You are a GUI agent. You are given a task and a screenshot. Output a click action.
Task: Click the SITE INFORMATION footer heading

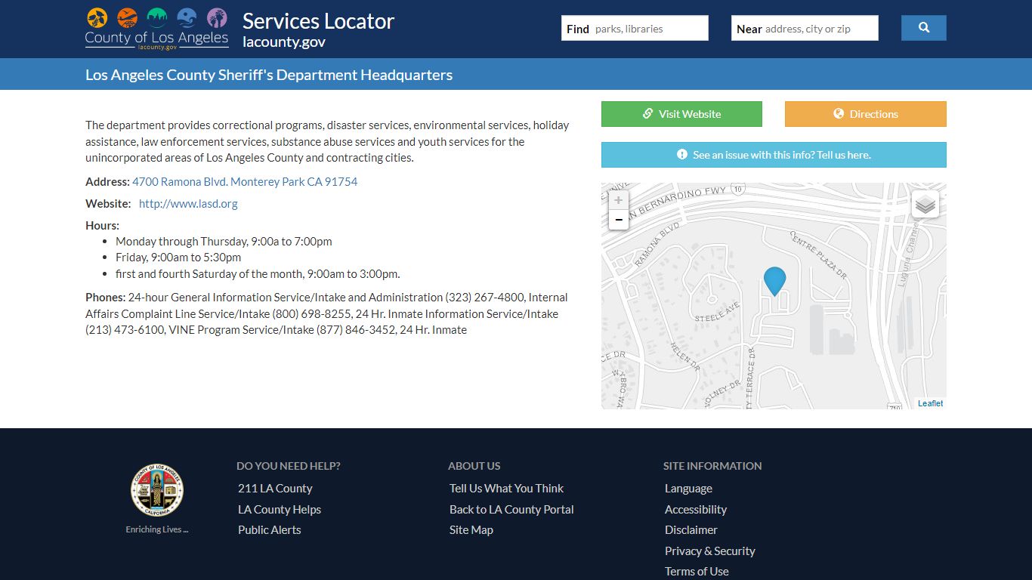pos(712,466)
